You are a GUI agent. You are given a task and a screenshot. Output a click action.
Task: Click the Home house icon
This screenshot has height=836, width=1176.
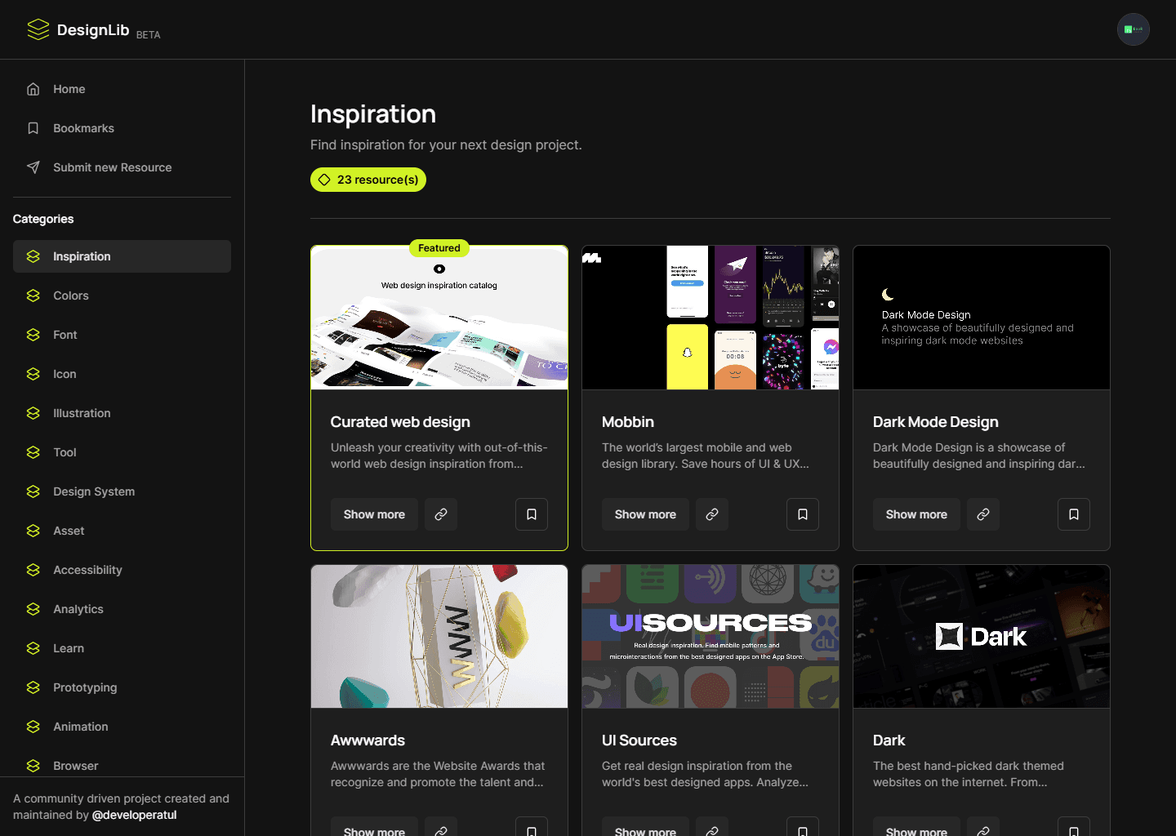point(33,89)
